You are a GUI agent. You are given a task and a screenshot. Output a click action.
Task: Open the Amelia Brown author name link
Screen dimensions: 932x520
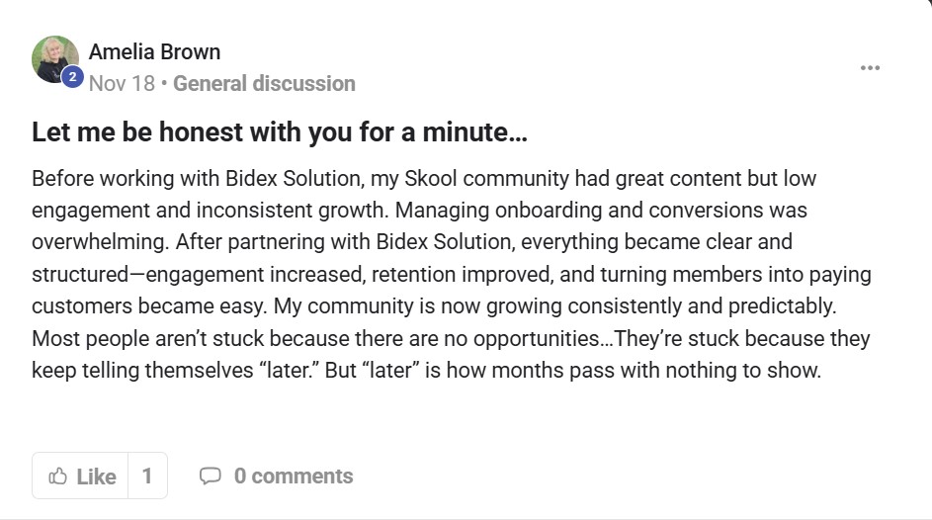154,51
